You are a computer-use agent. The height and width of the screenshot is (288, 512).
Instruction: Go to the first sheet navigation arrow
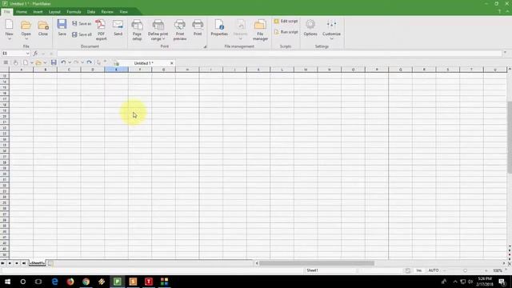click(x=2, y=263)
